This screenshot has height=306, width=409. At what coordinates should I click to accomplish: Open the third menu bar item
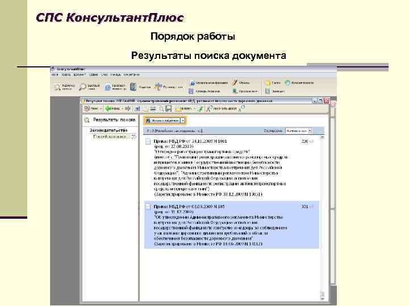(x=80, y=74)
